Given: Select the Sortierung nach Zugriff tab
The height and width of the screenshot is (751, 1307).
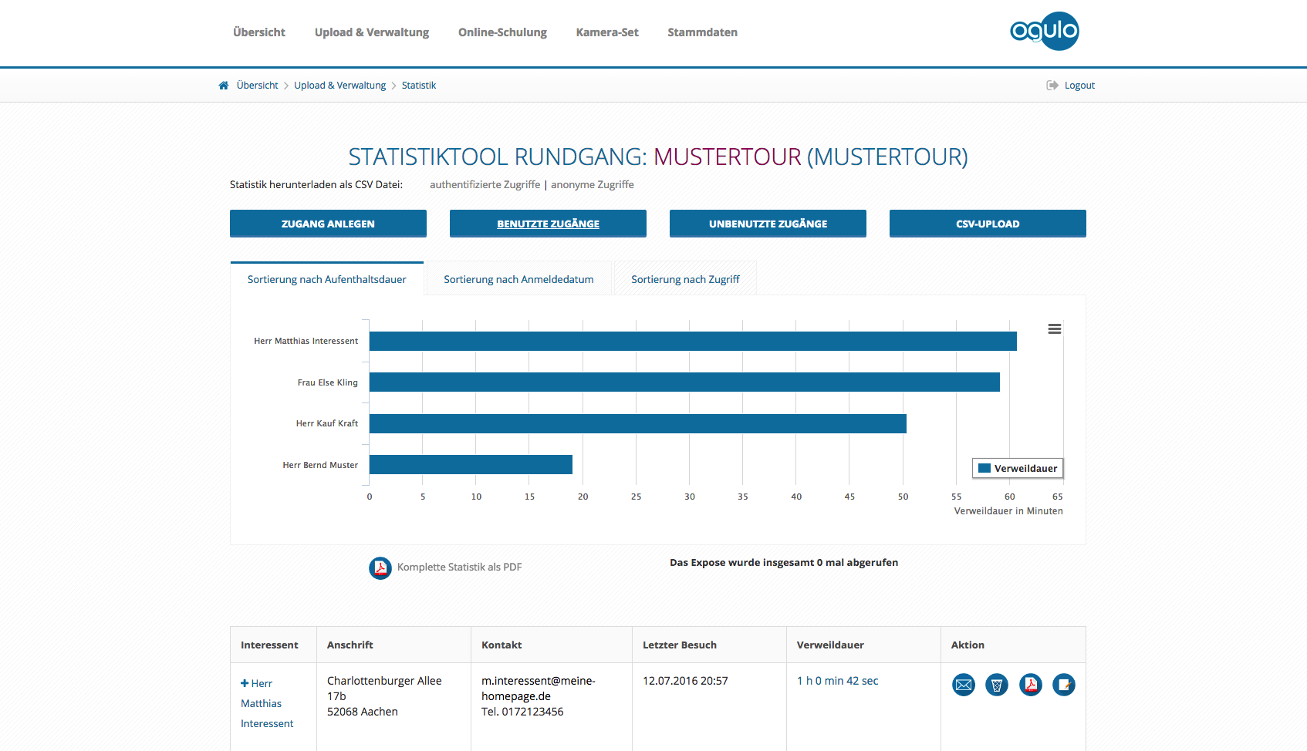Looking at the screenshot, I should (x=685, y=279).
